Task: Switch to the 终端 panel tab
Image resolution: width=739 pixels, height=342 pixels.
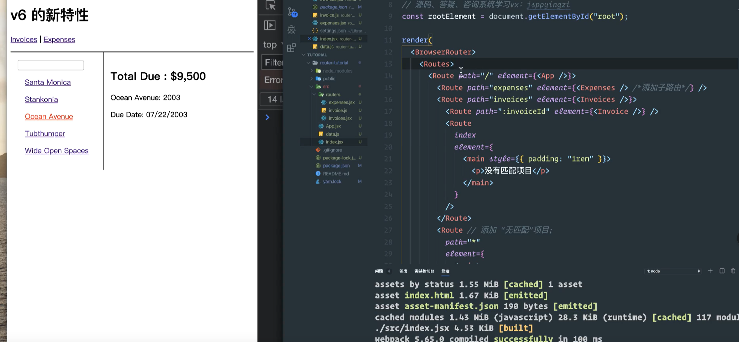Action: pos(445,271)
